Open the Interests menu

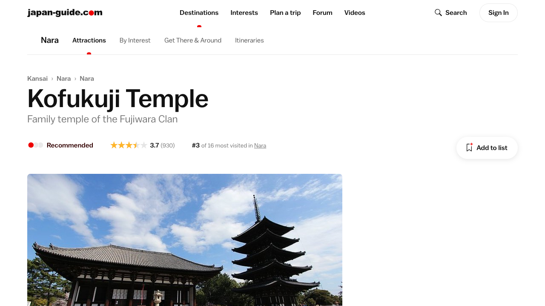[x=244, y=13]
